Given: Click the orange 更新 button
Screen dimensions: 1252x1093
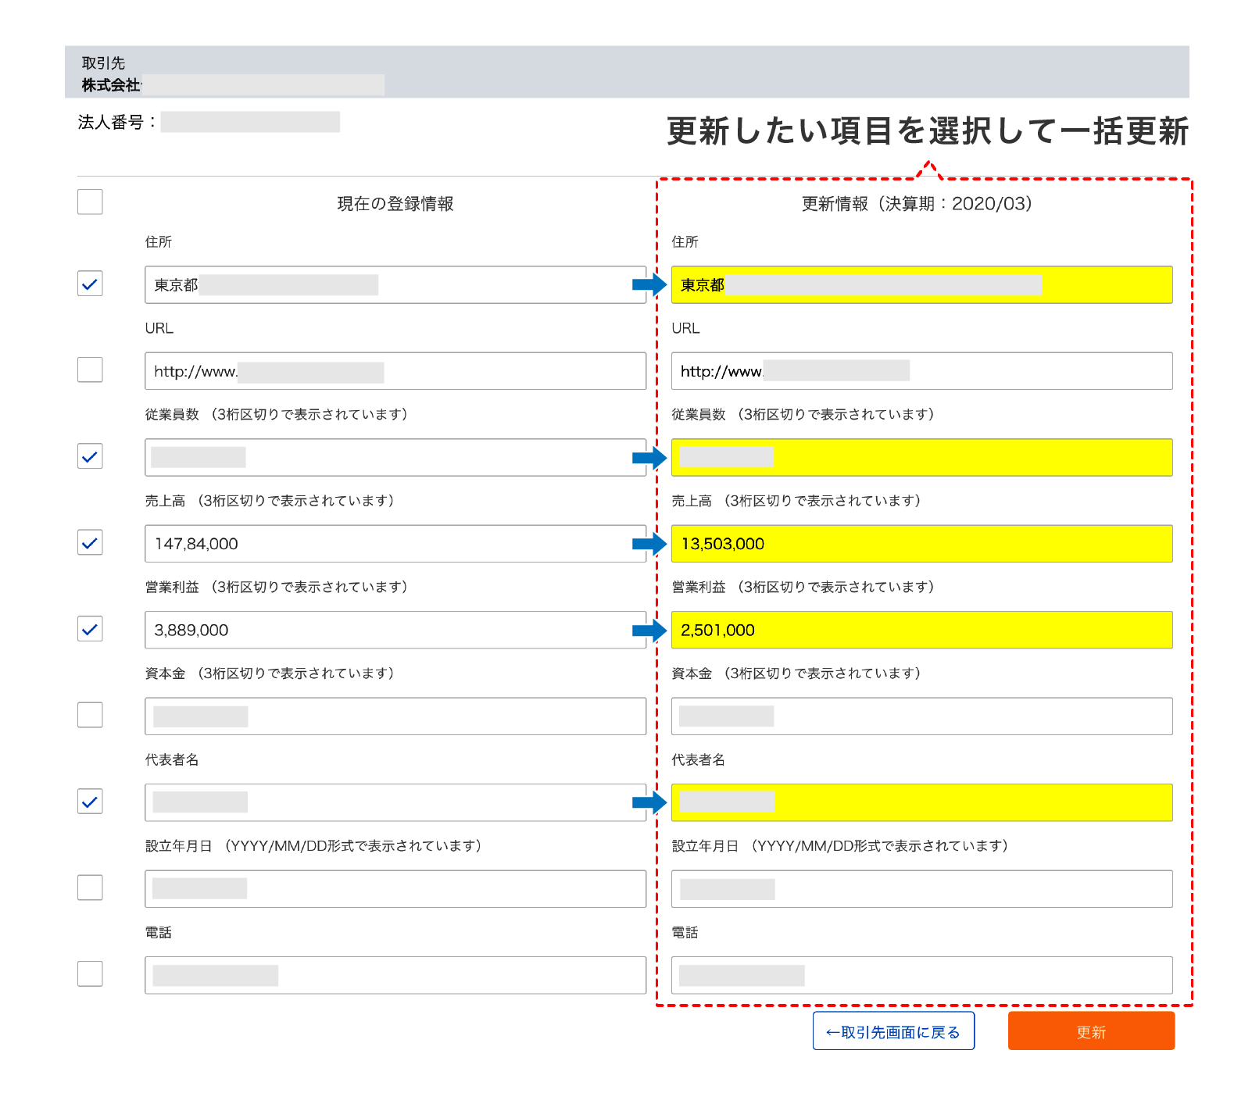Looking at the screenshot, I should pyautogui.click(x=1091, y=1031).
